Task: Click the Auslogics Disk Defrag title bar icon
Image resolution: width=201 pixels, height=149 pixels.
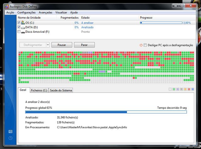Action: (x=7, y=7)
